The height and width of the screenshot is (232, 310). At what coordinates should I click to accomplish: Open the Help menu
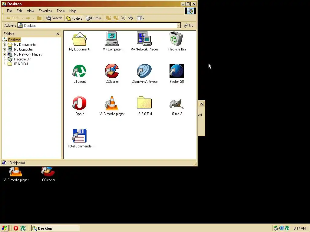[x=73, y=11]
